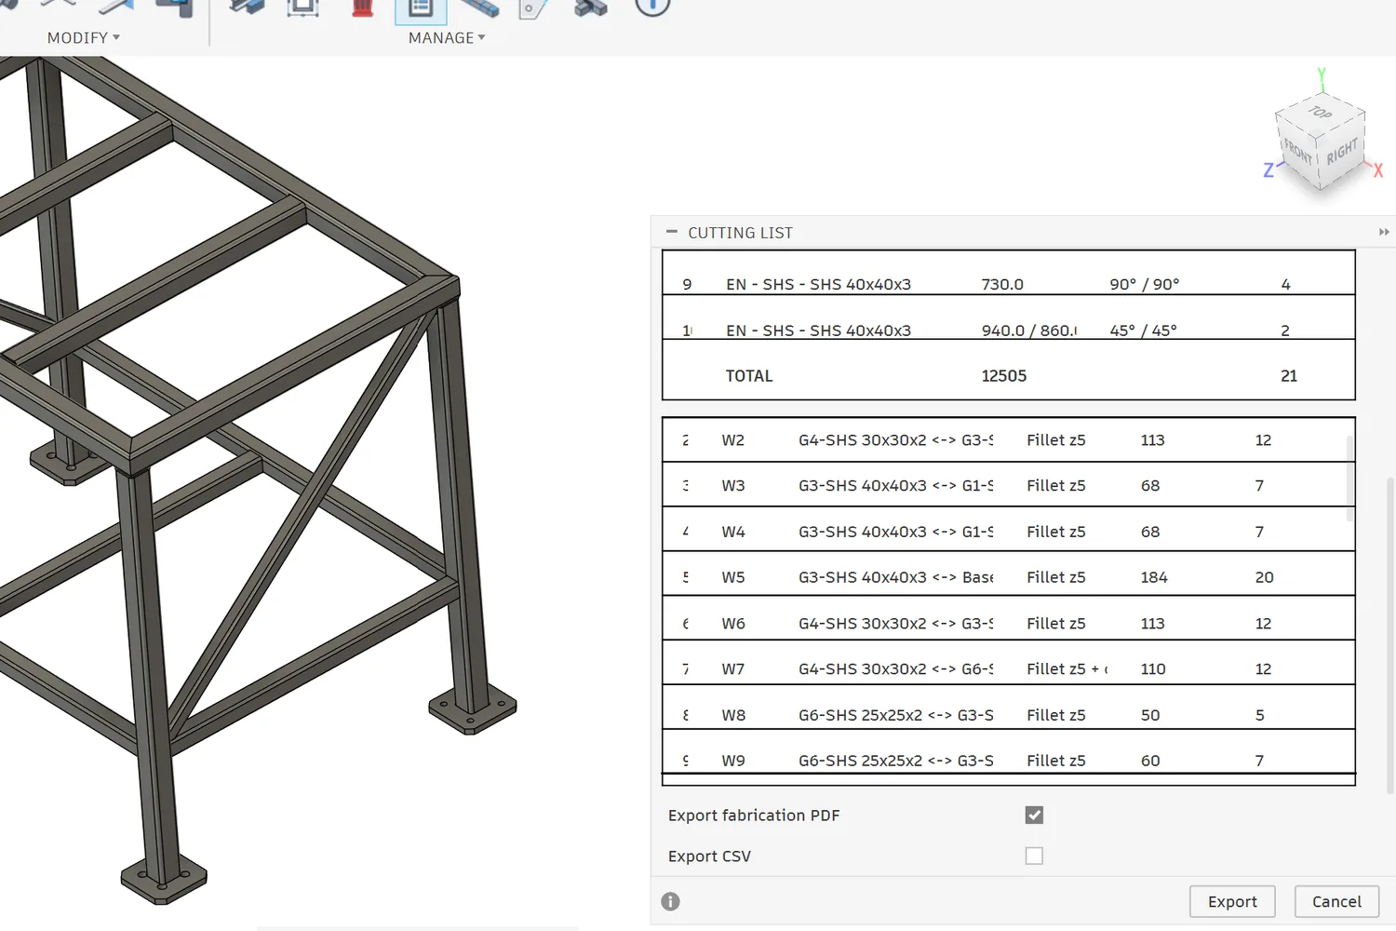Collapse the CUTTING LIST panel with minus icon
The width and height of the screenshot is (1396, 931).
click(x=672, y=232)
